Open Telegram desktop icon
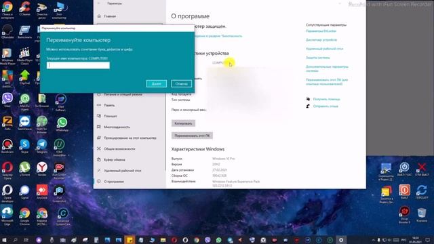This screenshot has height=244, width=434. 42,146
